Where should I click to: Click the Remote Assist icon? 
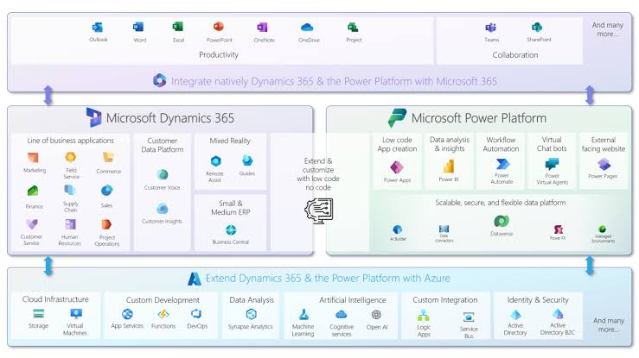pos(215,161)
